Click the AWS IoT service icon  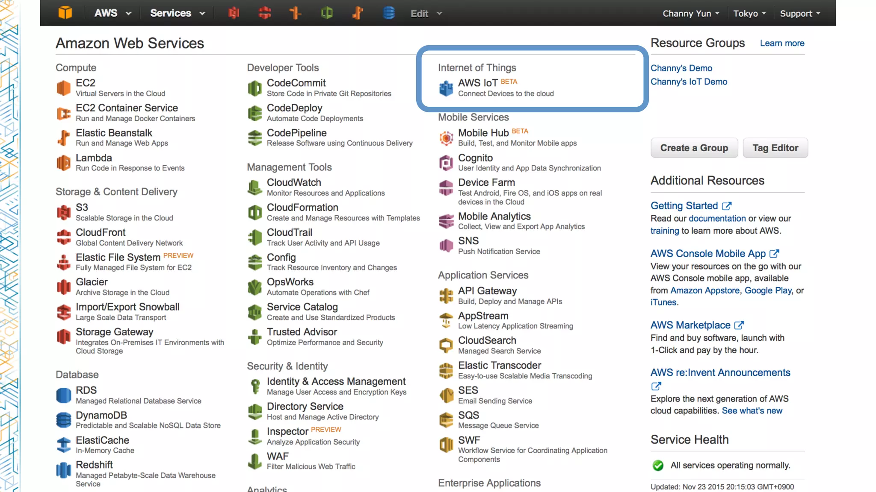point(446,88)
